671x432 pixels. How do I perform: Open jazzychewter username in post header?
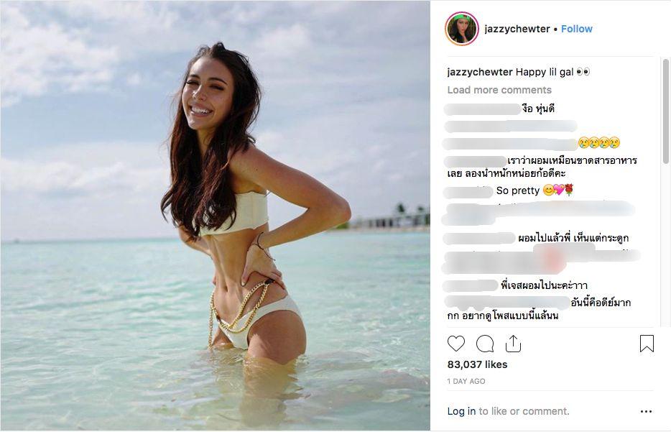517,29
